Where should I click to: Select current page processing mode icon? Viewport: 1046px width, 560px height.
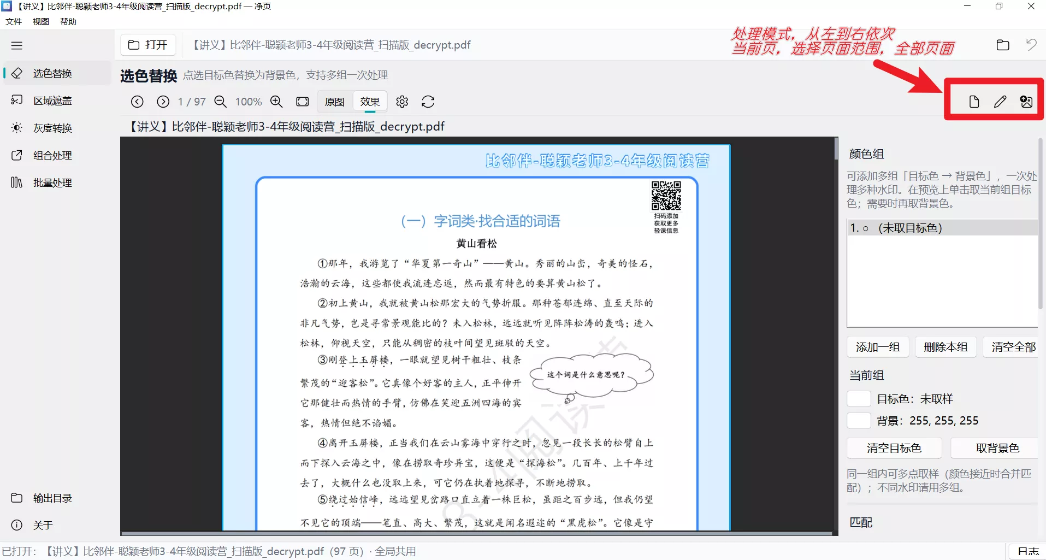974,102
